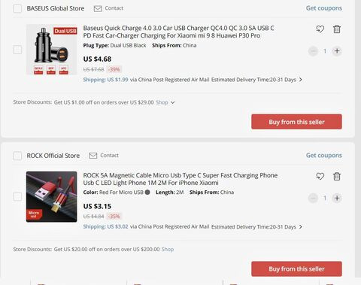
Task: Open shipping options arrow for Baseus charger
Action: pyautogui.click(x=301, y=80)
